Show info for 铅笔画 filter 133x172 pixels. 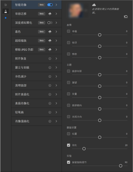pyautogui.click(x=50, y=112)
